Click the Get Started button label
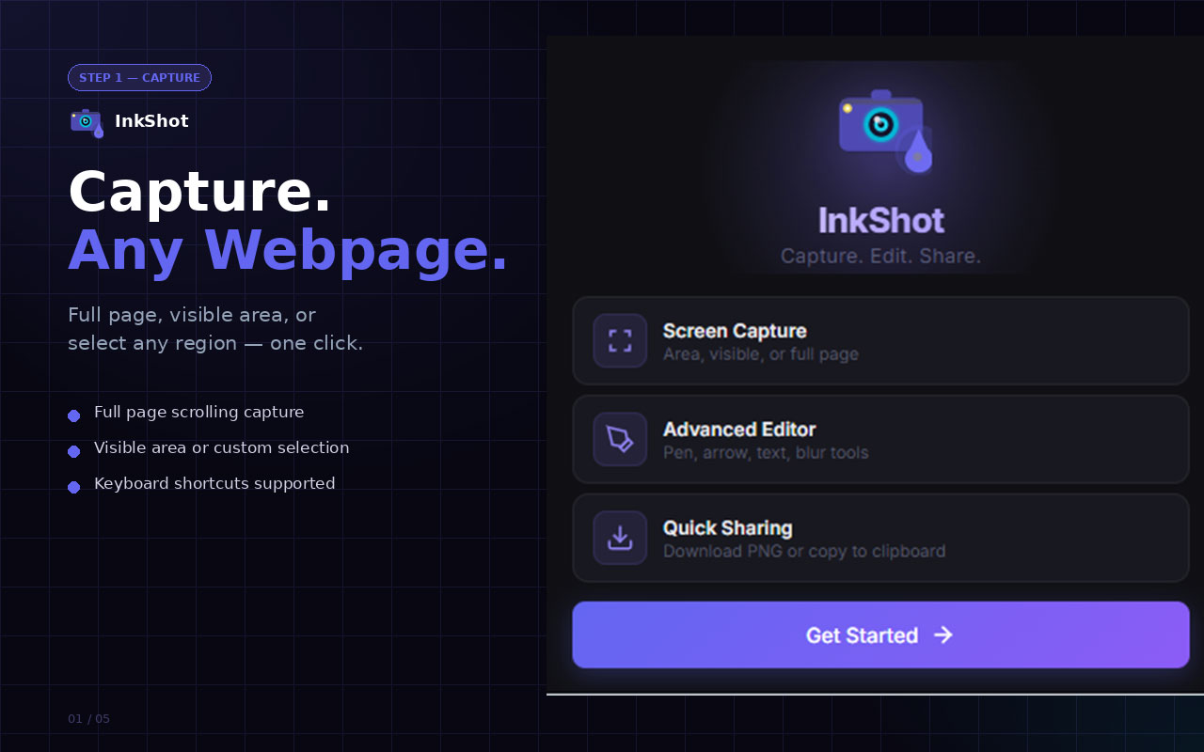This screenshot has width=1204, height=752. [862, 635]
